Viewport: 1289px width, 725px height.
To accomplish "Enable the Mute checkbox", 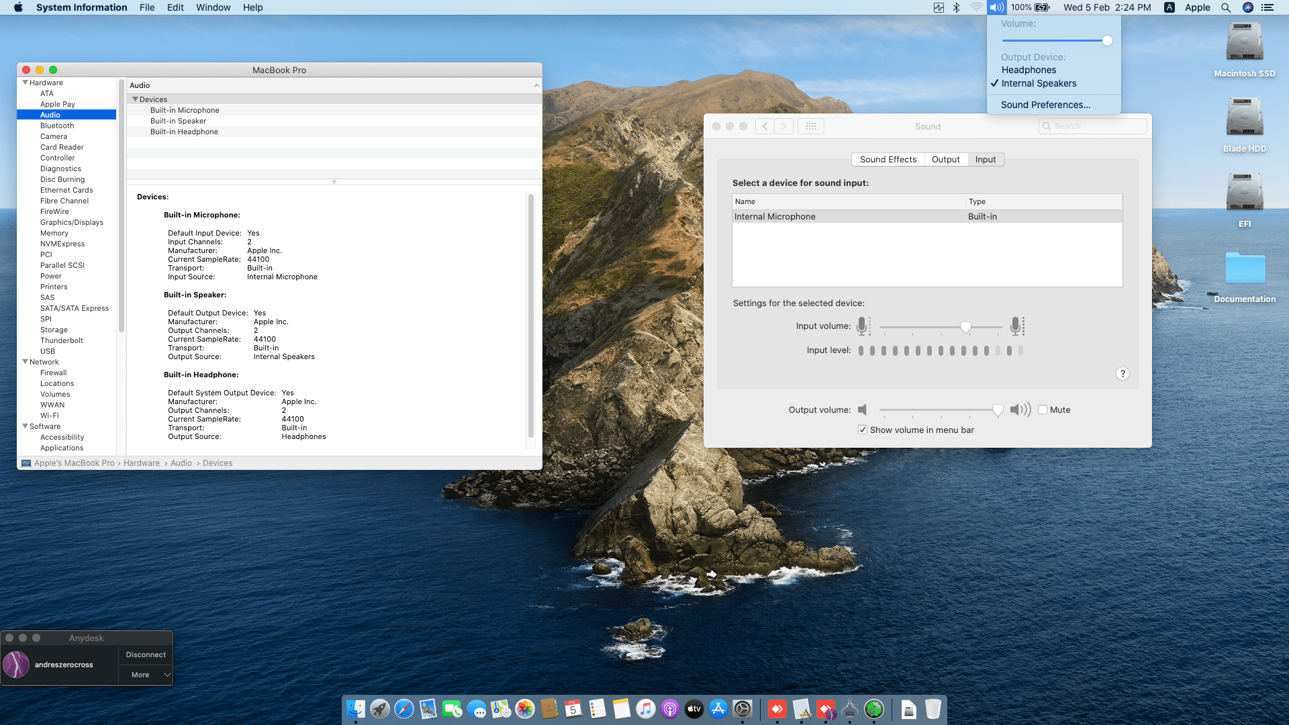I will (1043, 409).
